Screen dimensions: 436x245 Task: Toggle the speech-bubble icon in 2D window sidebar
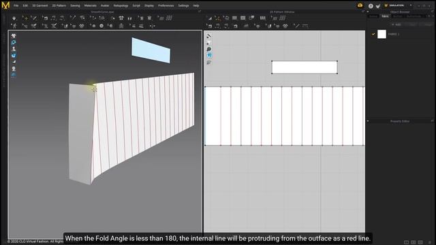[209, 49]
